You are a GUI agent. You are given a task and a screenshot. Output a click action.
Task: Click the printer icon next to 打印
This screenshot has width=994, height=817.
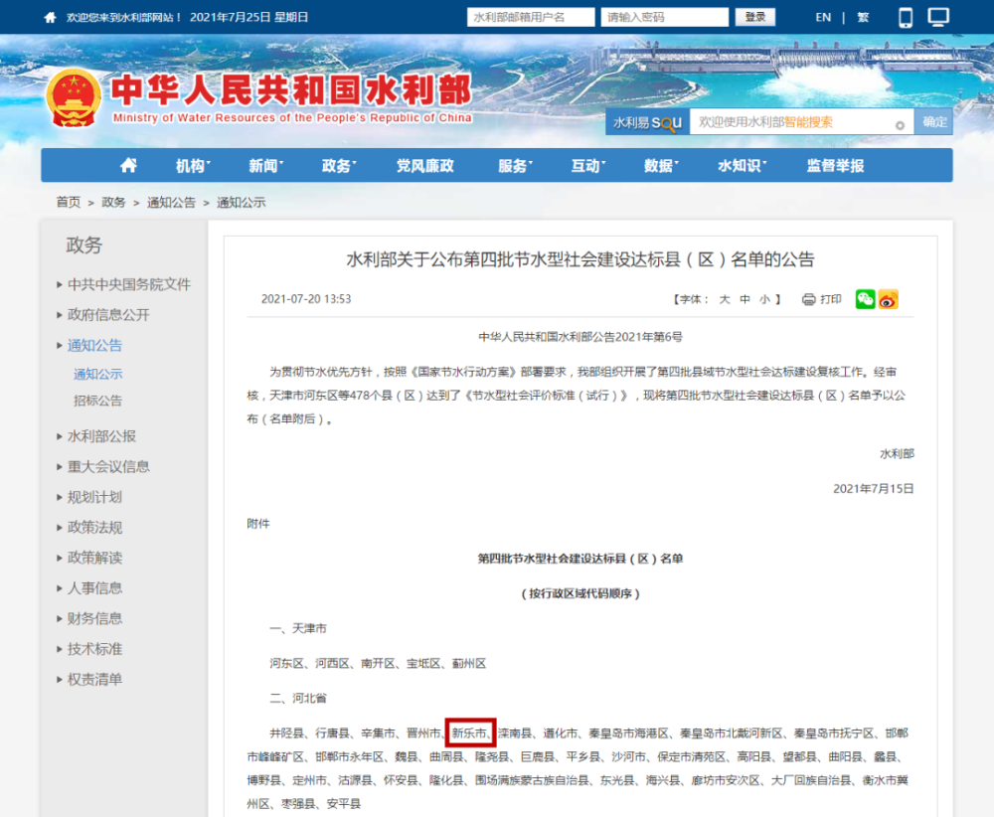(808, 299)
